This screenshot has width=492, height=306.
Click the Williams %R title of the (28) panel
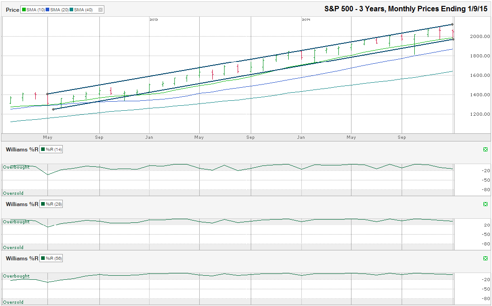[22, 204]
